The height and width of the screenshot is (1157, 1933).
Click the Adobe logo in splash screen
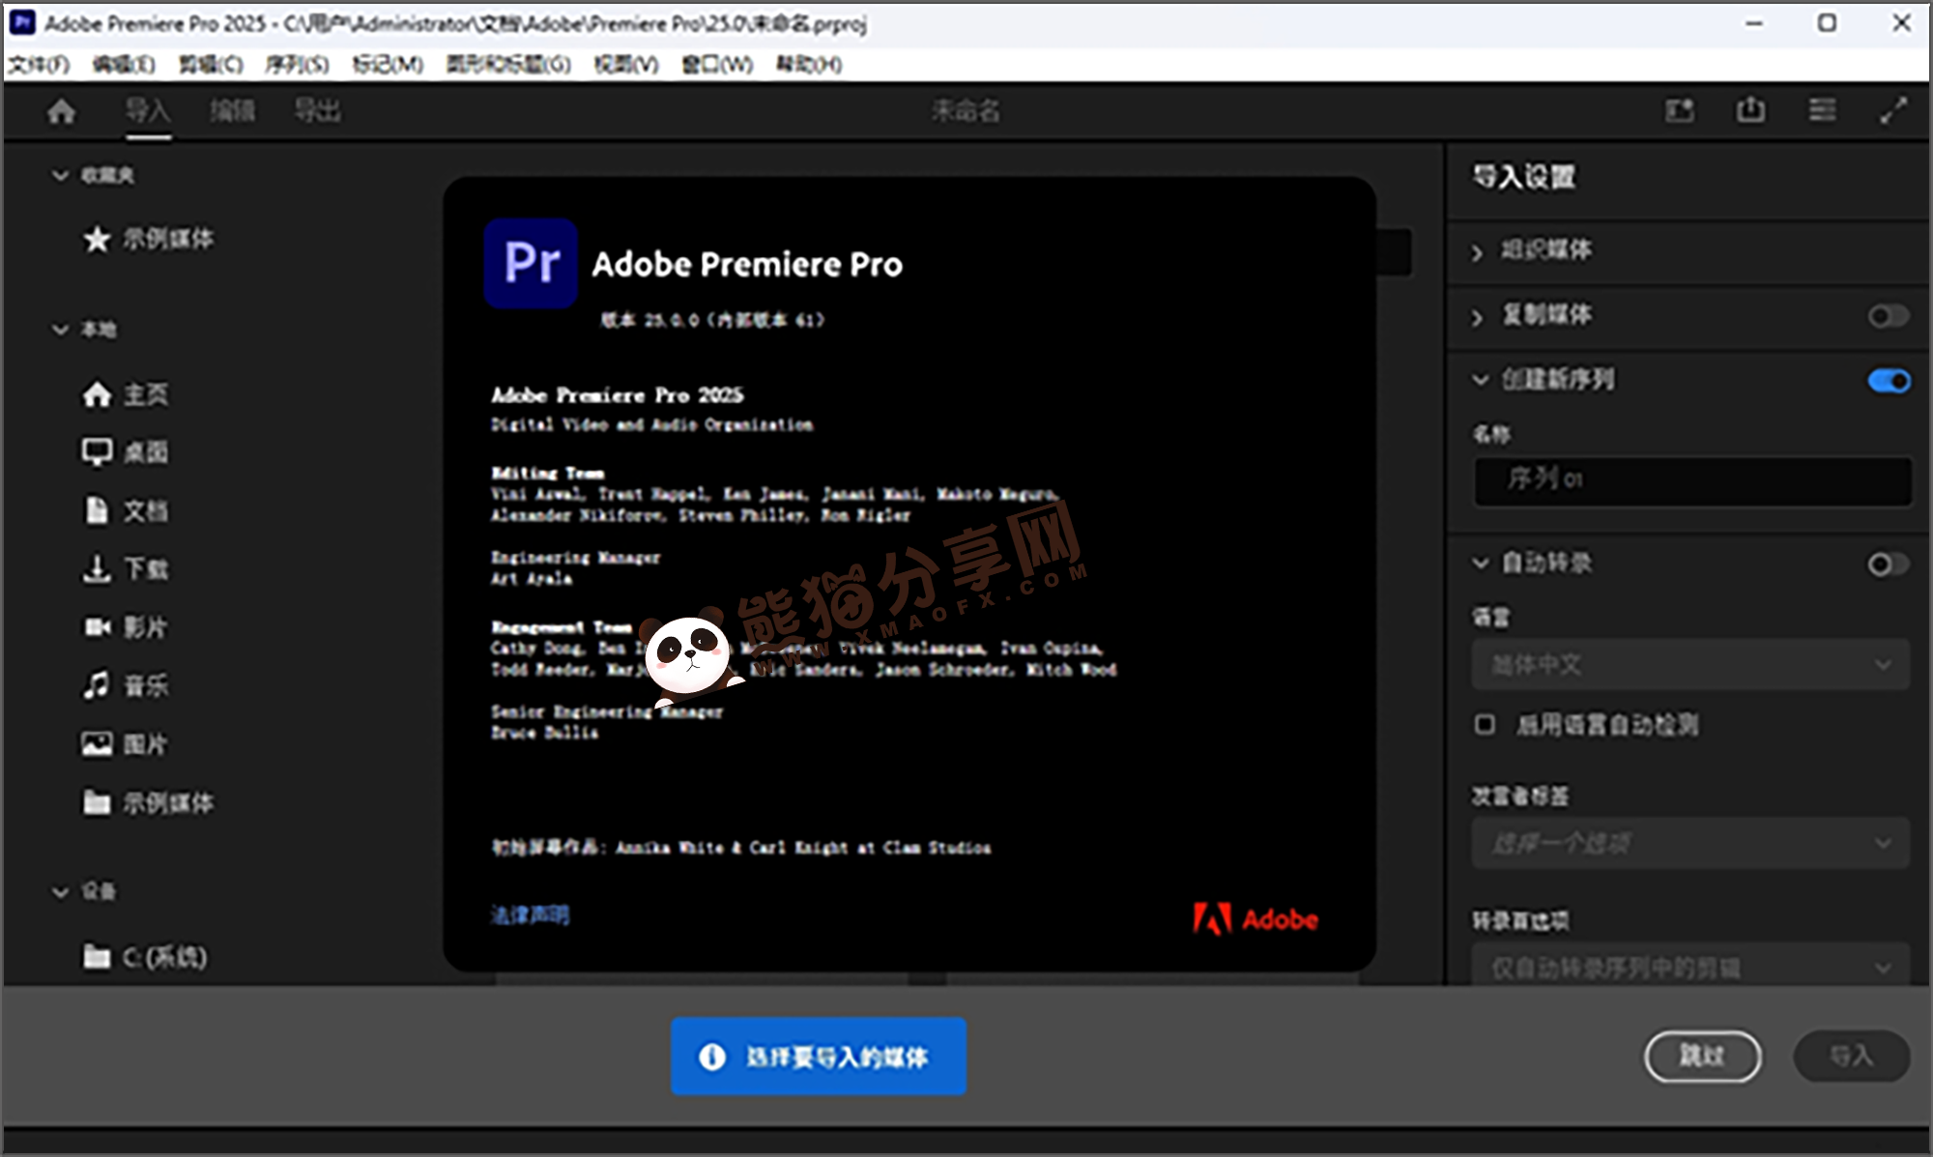[x=1255, y=918]
